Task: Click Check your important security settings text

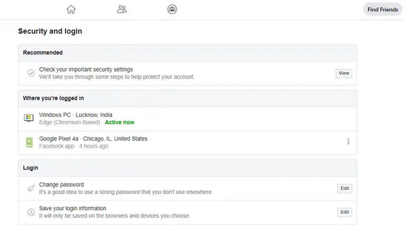Action: pos(86,70)
